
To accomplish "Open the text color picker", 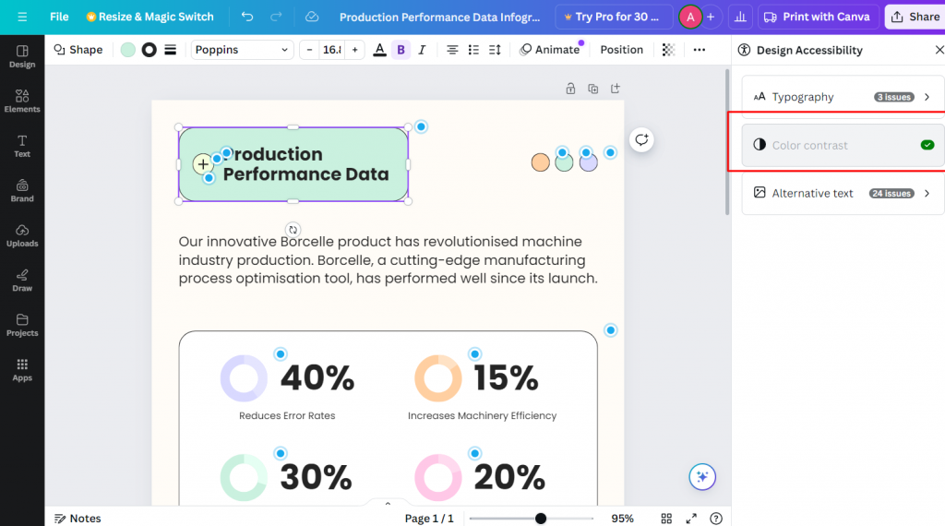I will pos(379,50).
